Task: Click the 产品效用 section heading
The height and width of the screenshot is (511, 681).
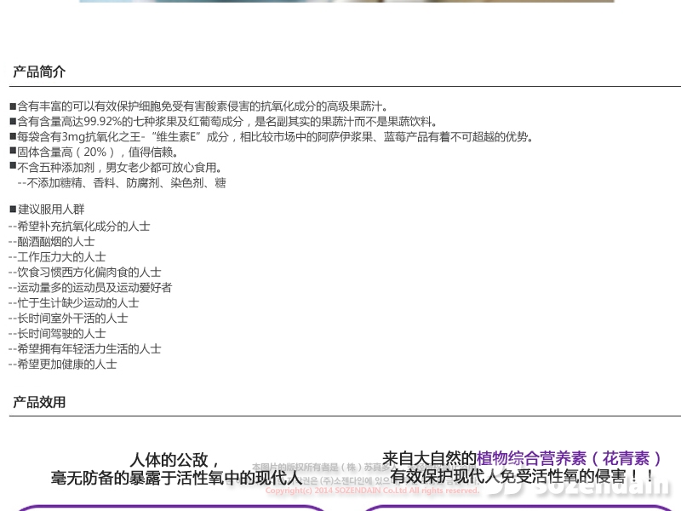Action: 39,403
